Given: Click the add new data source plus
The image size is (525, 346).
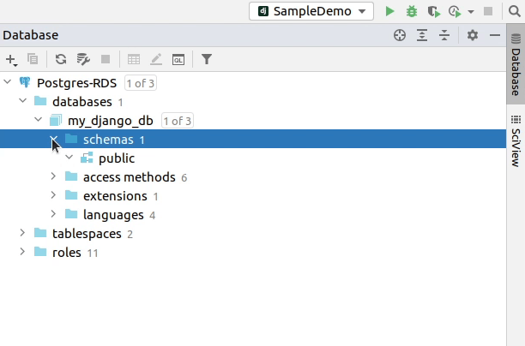Looking at the screenshot, I should [10, 59].
